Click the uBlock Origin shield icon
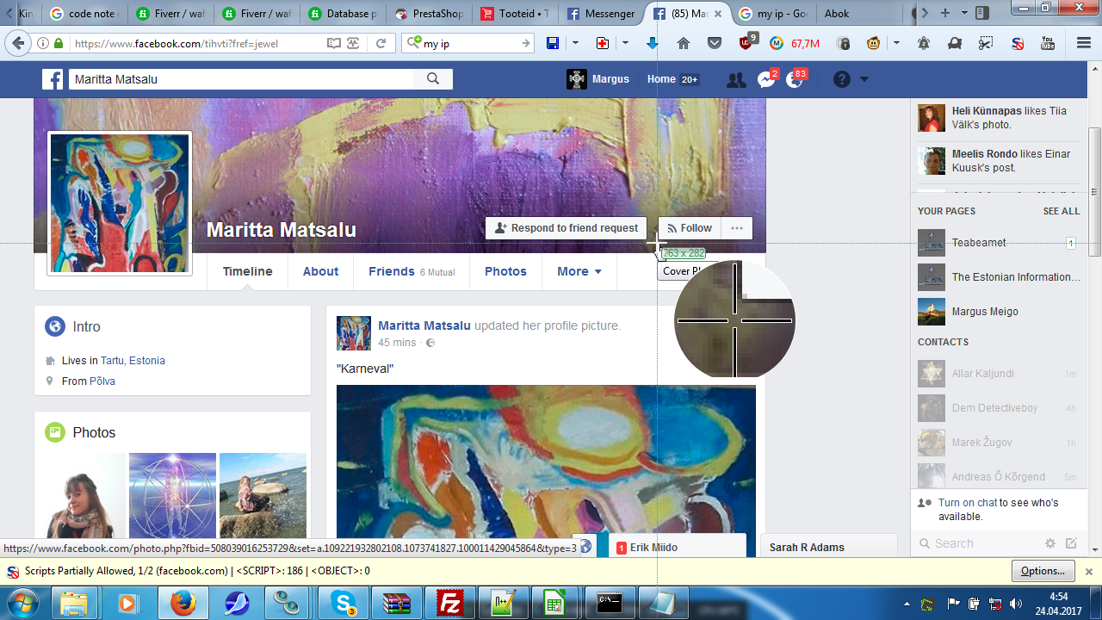This screenshot has width=1102, height=620. point(747,42)
